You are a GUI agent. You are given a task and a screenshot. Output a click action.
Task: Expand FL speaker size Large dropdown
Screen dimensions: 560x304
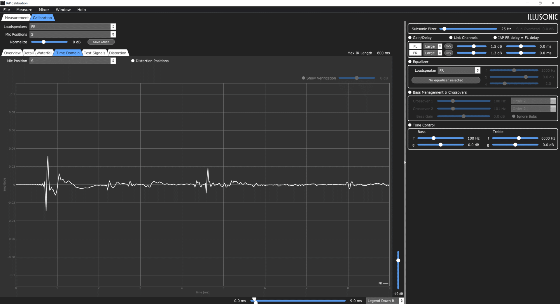point(433,46)
